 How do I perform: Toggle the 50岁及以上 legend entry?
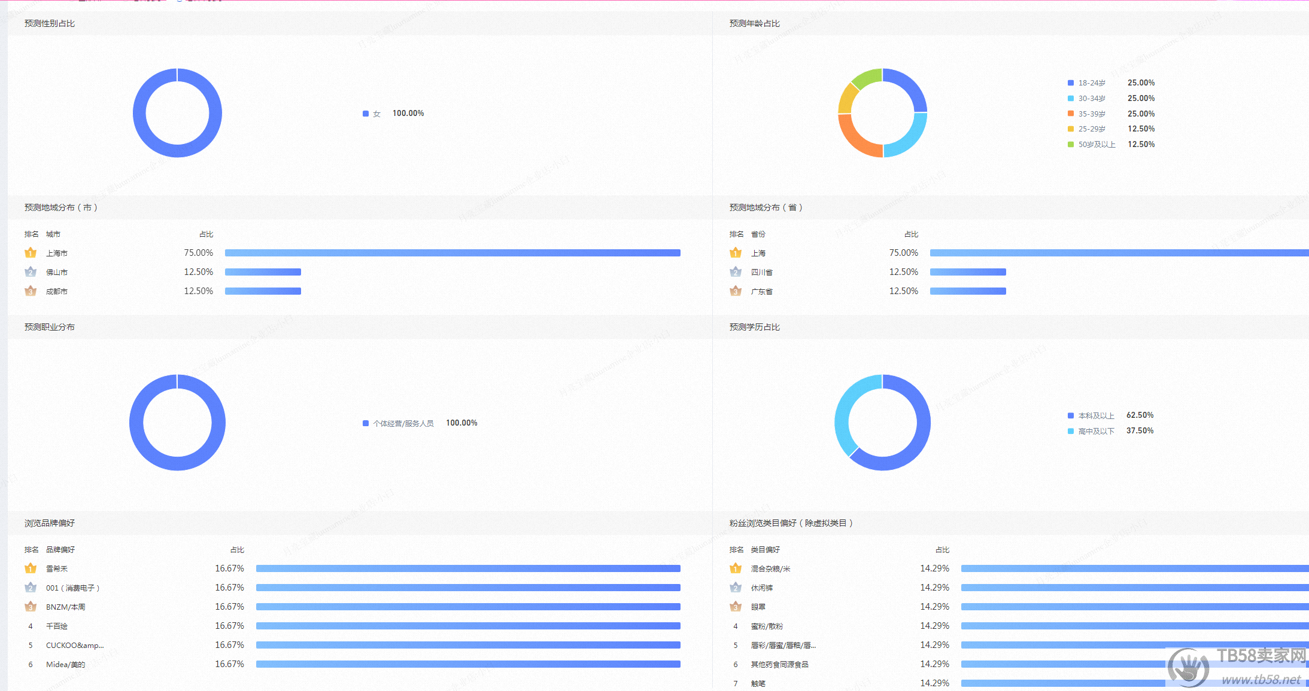click(1096, 145)
